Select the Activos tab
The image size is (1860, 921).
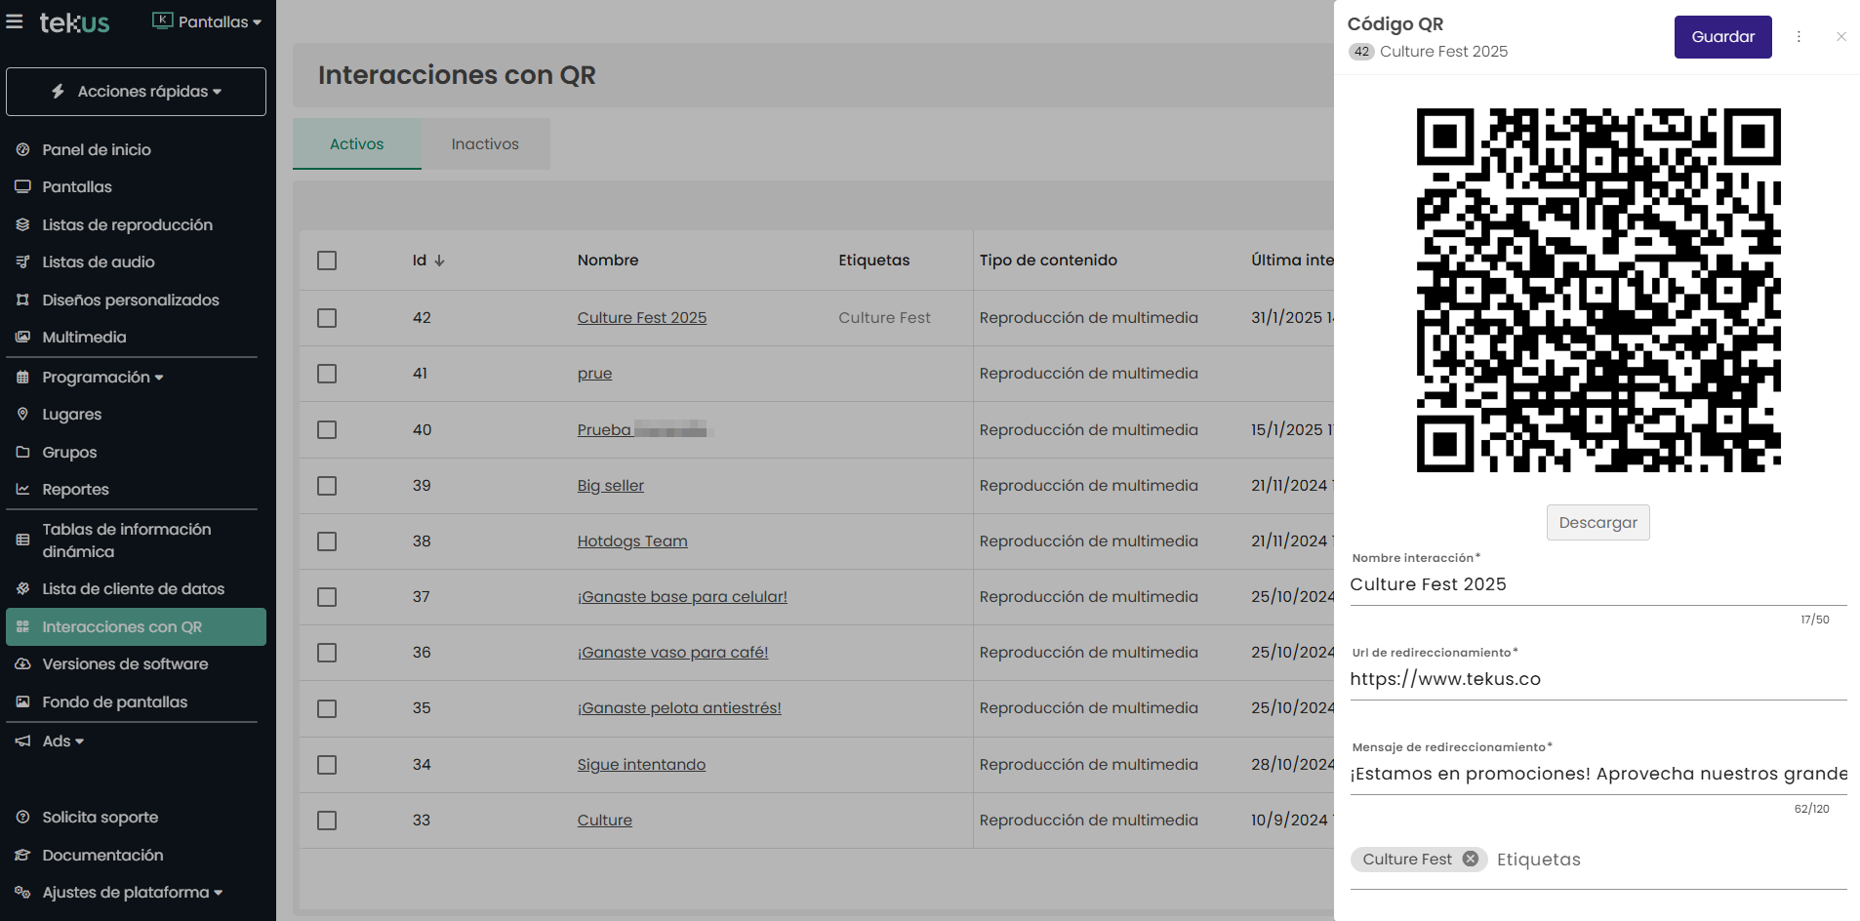356,144
